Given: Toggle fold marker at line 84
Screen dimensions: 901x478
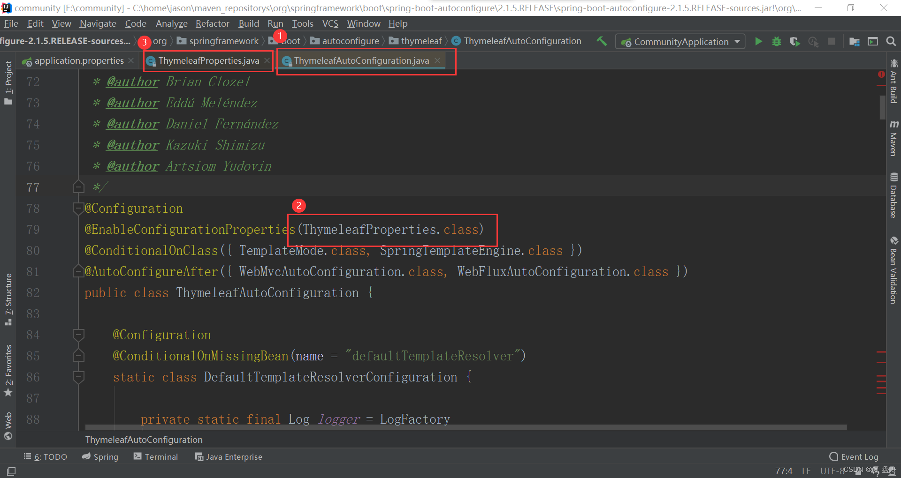Looking at the screenshot, I should point(78,335).
